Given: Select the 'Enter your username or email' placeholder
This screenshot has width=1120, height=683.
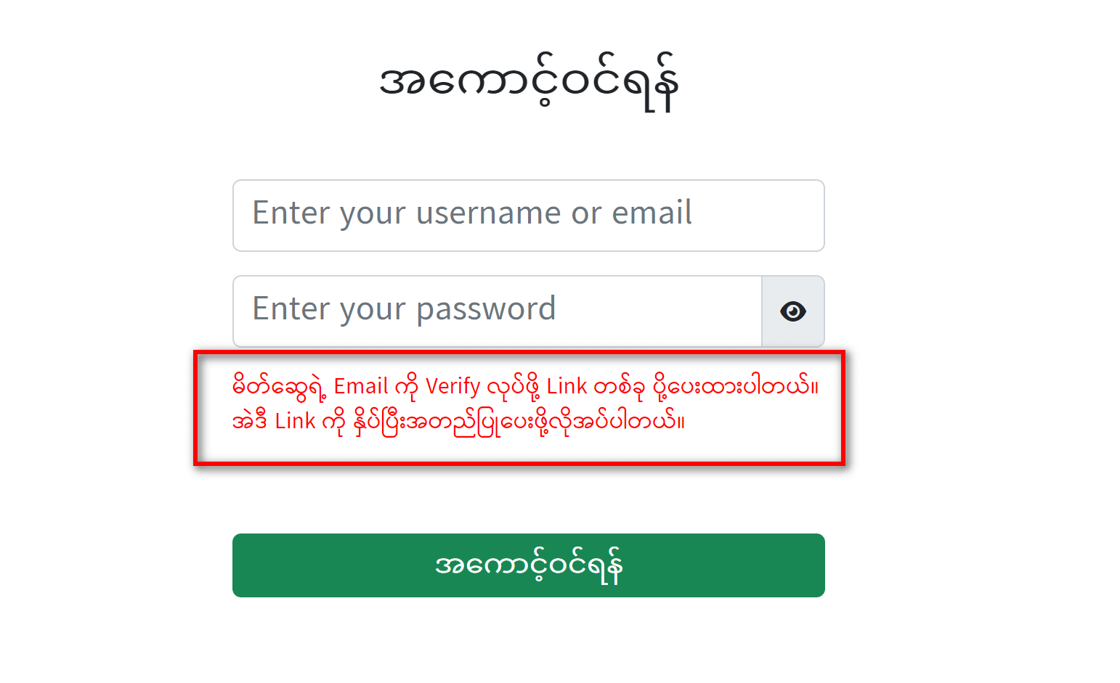Looking at the screenshot, I should 472,213.
